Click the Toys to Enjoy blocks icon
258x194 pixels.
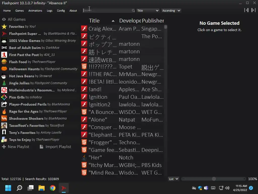point(4,140)
